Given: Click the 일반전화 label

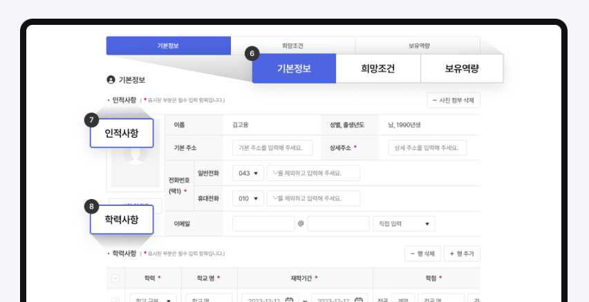Looking at the screenshot, I should (x=209, y=173).
